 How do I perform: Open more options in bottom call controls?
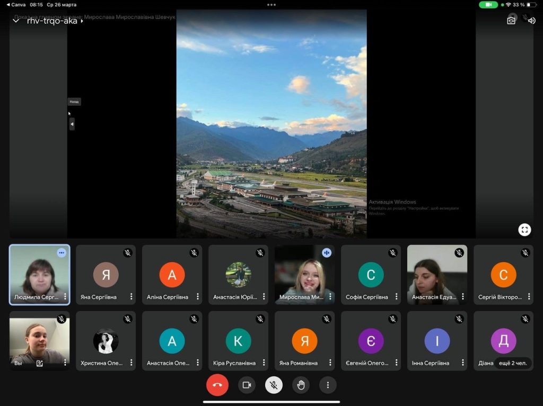328,385
